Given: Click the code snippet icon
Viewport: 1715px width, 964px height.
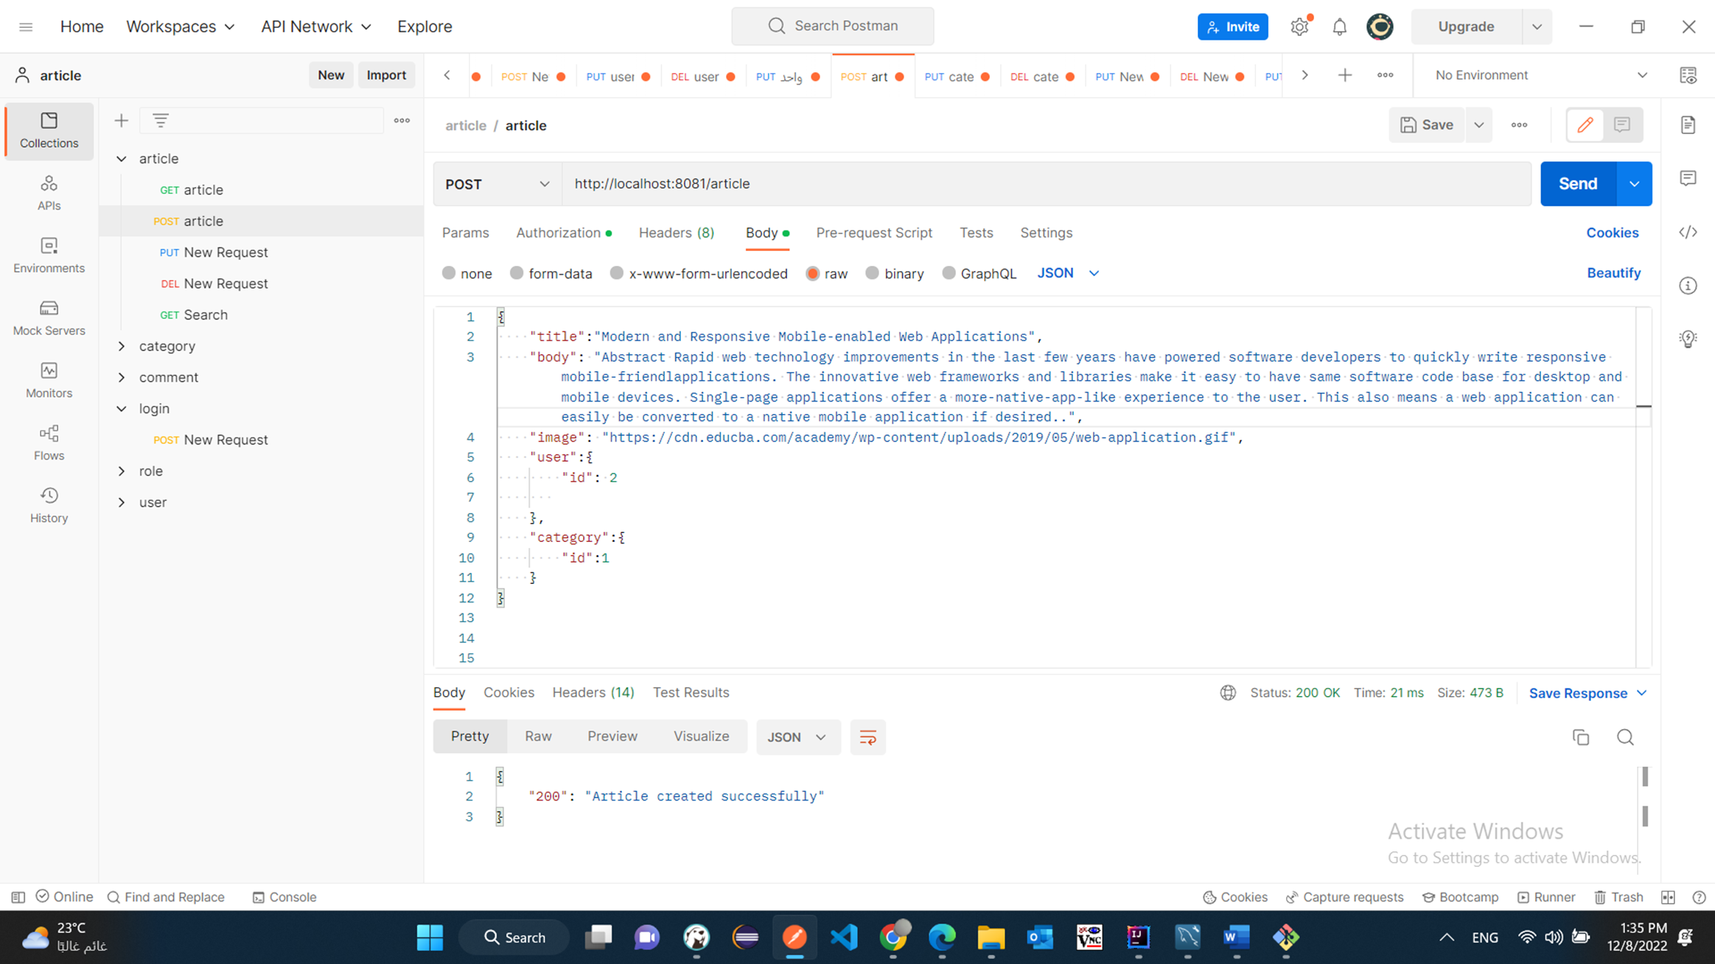Looking at the screenshot, I should (1688, 232).
